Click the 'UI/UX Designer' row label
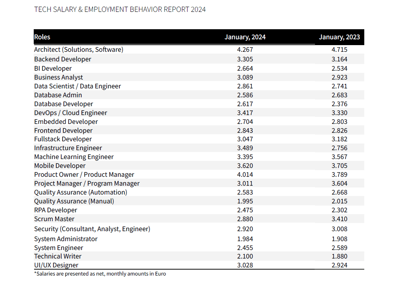This screenshot has width=398, height=284. coord(56,265)
